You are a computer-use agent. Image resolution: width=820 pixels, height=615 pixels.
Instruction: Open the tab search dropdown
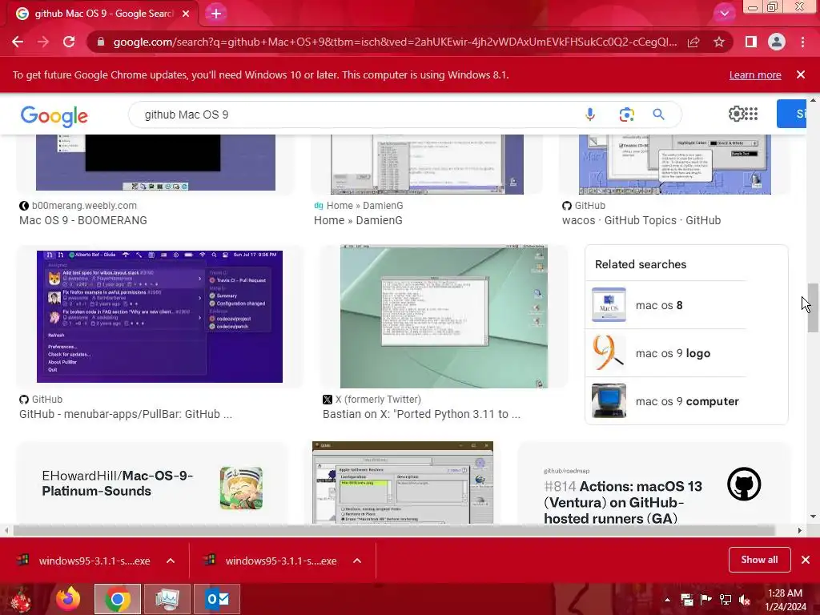724,14
